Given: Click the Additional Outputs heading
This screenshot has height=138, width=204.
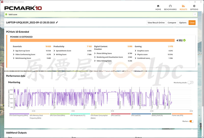Looking at the screenshot, I should [16, 133].
